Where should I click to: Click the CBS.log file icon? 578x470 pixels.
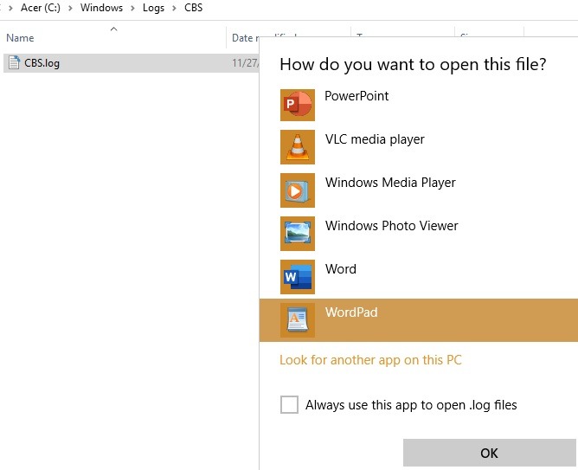[x=14, y=62]
